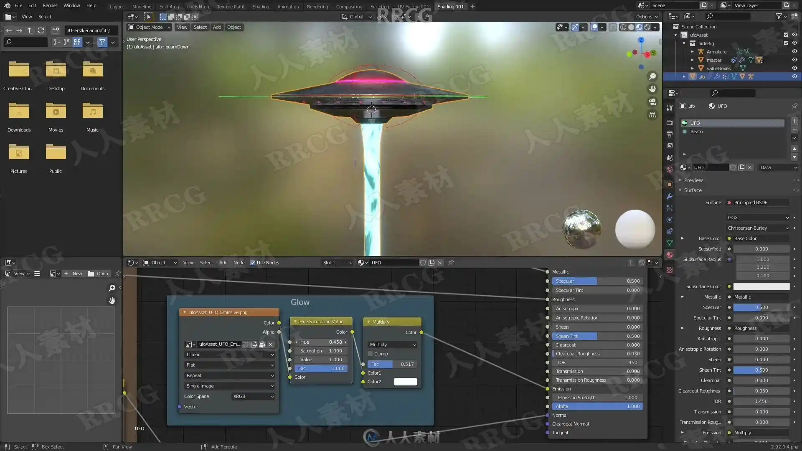Viewport: 802px width, 451px height.
Task: Click the viewport zoom magnifier icon
Action: 652,76
